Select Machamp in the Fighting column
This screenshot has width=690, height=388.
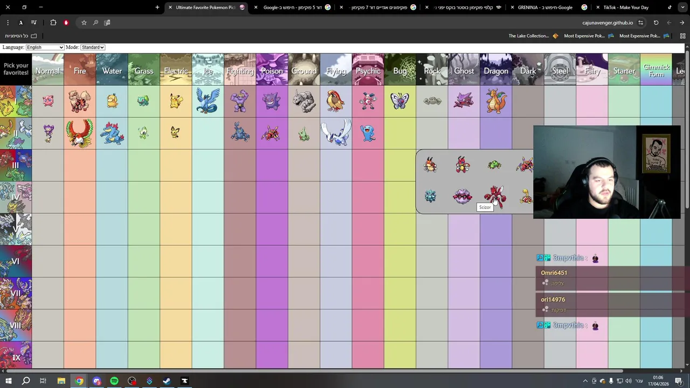pyautogui.click(x=240, y=101)
